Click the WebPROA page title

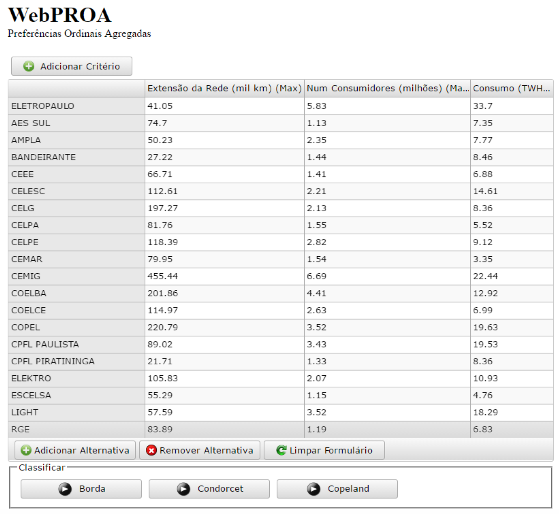coord(59,15)
